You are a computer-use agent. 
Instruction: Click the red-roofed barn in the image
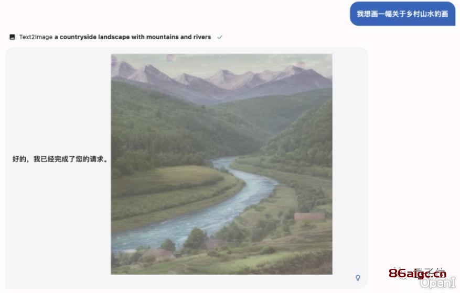[x=309, y=217]
